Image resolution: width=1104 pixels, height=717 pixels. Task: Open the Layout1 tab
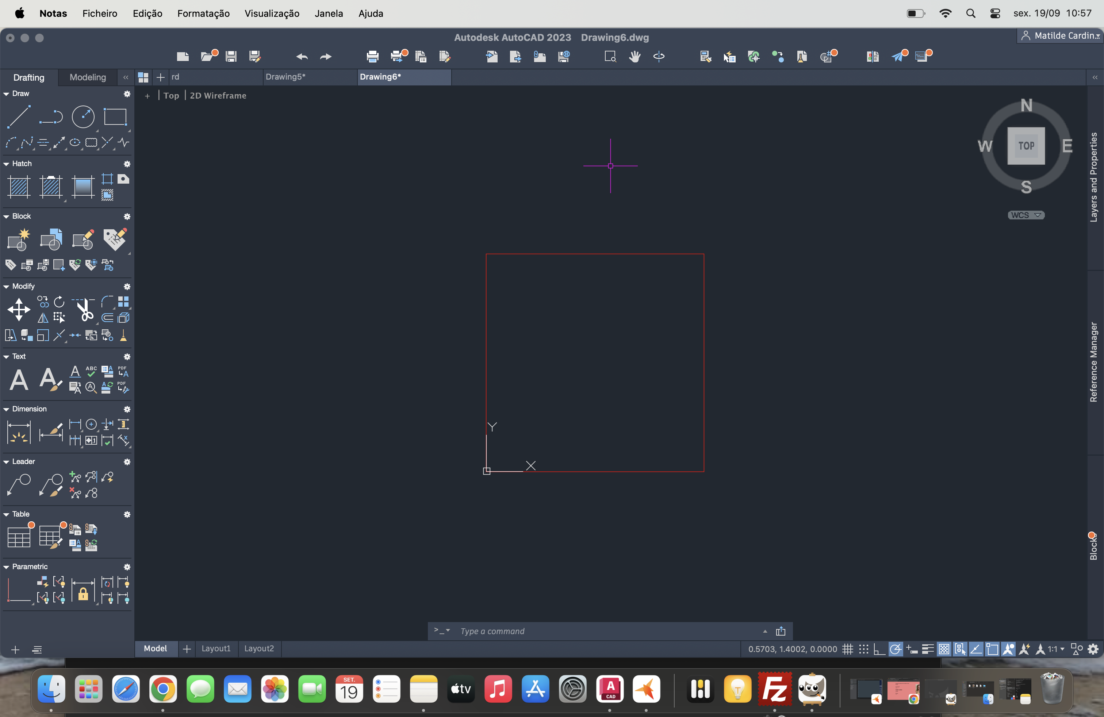216,648
